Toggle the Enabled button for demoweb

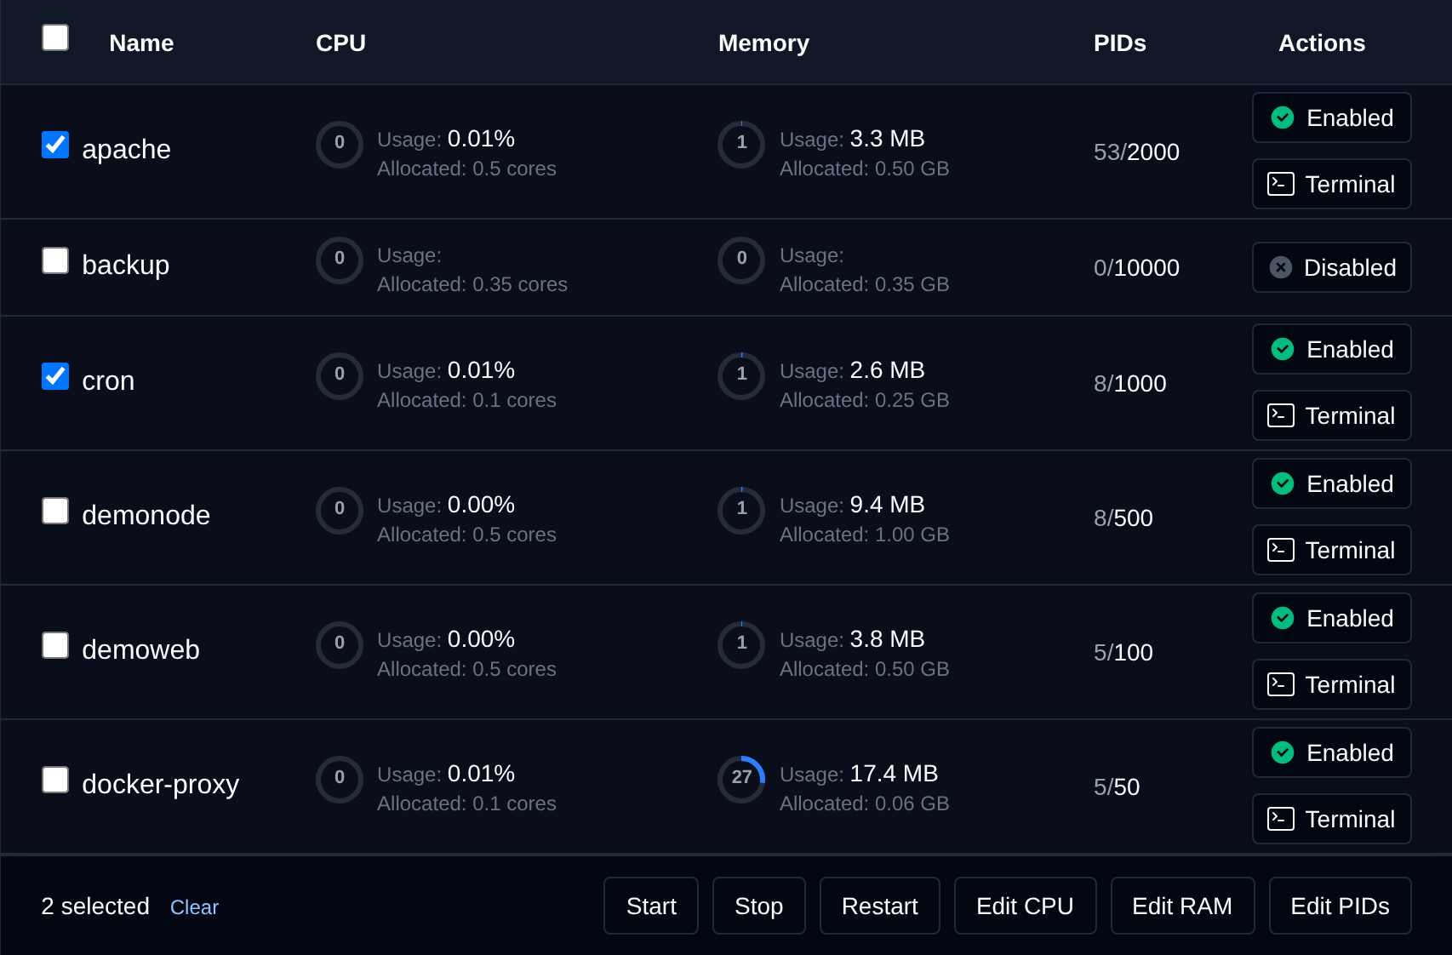pyautogui.click(x=1331, y=618)
